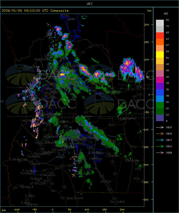Image resolution: width=179 pixels, height=213 pixels.
Task: Click the Pampa_Diamant location label
Action: pyautogui.click(x=45, y=143)
